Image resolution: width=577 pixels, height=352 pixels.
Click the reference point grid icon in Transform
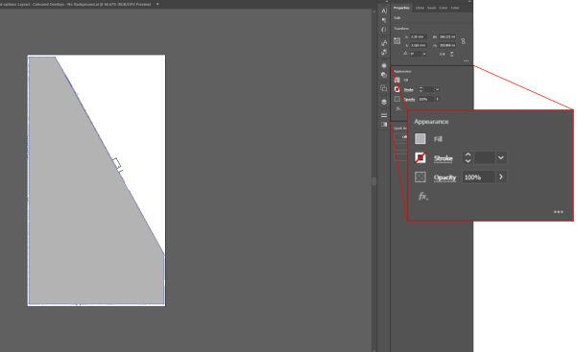point(397,41)
